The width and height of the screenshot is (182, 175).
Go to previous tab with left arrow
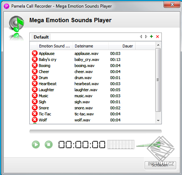pyautogui.click(x=141, y=37)
